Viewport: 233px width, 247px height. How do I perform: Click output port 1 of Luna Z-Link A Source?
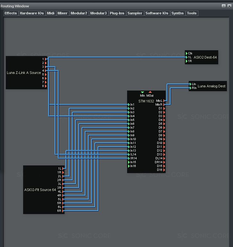pyautogui.click(x=46, y=59)
